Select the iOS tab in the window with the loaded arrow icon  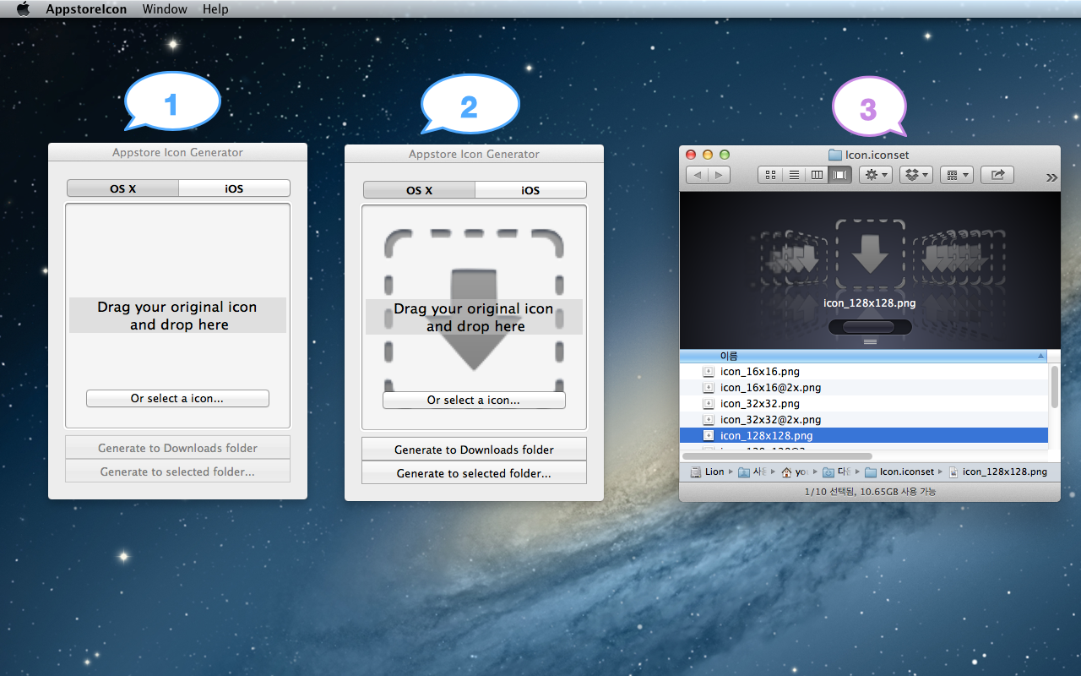click(x=530, y=190)
